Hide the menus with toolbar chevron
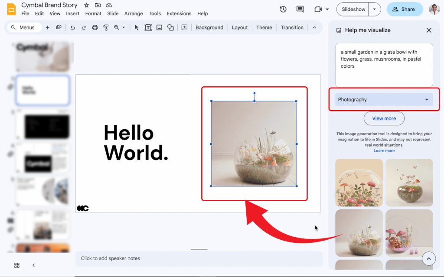This screenshot has width=444, height=277. [x=314, y=27]
